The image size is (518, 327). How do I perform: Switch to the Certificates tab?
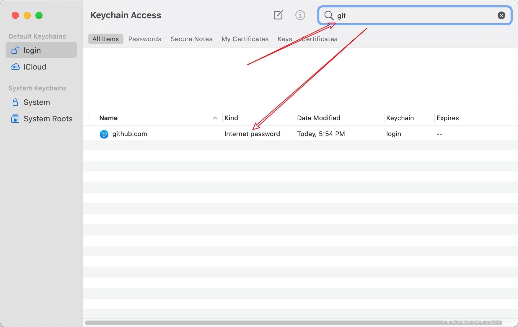pos(319,39)
